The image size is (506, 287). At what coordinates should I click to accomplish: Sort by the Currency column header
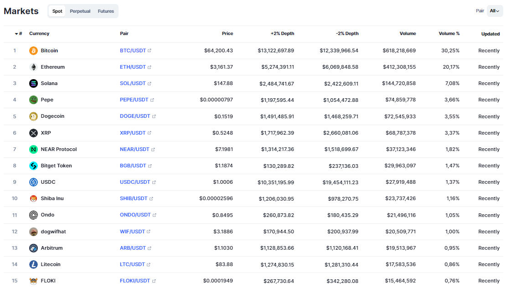coord(39,34)
